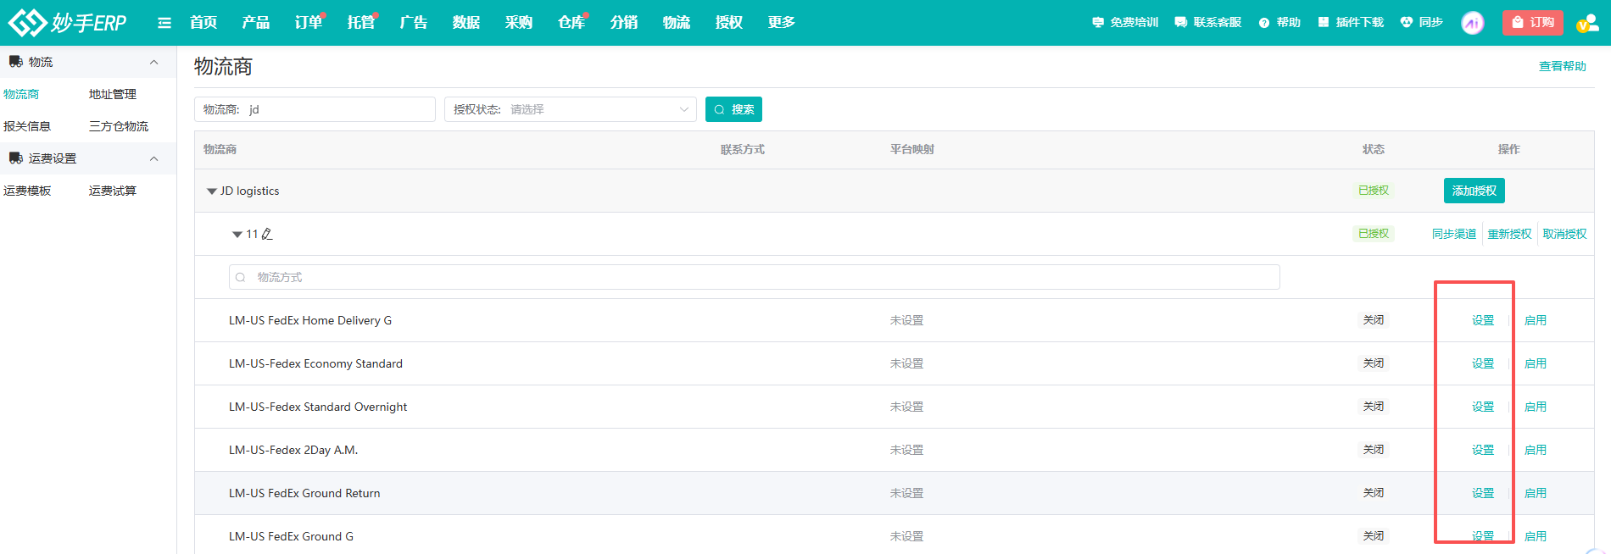The height and width of the screenshot is (554, 1611).
Task: Open 运费试算 in the sidebar
Action: [x=113, y=191]
